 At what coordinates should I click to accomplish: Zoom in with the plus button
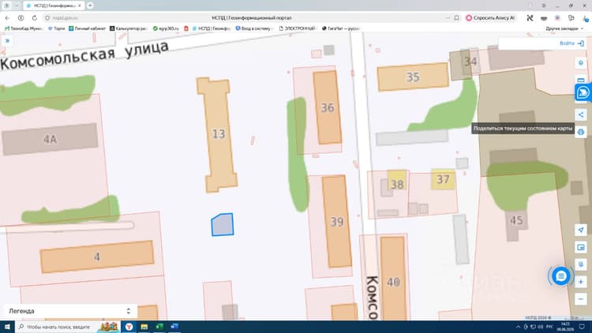(581, 282)
